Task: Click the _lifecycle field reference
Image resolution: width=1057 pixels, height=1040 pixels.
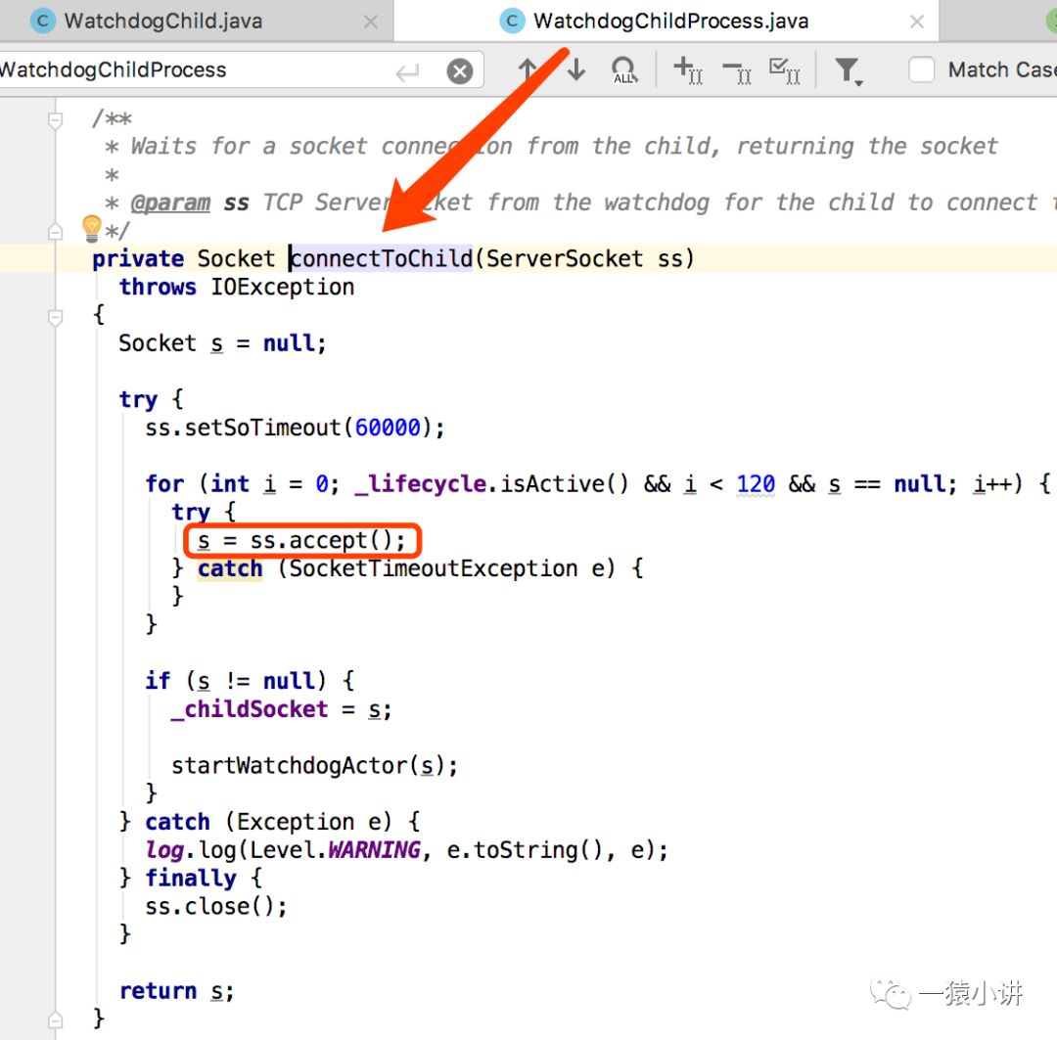Action: pos(421,484)
